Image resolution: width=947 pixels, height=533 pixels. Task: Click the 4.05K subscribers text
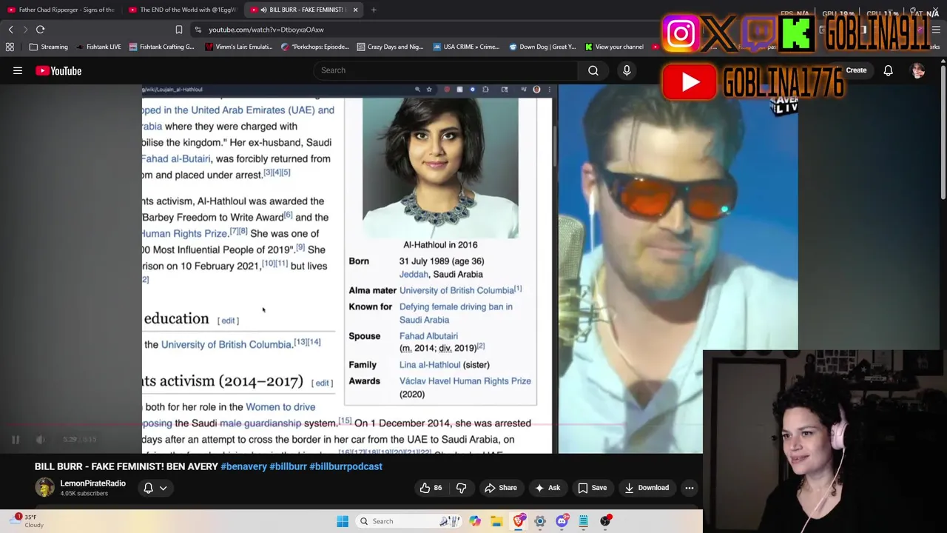[84, 494]
